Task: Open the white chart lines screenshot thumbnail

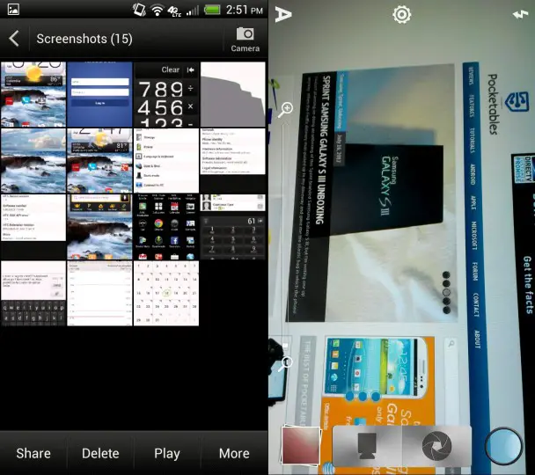Action: [x=99, y=293]
